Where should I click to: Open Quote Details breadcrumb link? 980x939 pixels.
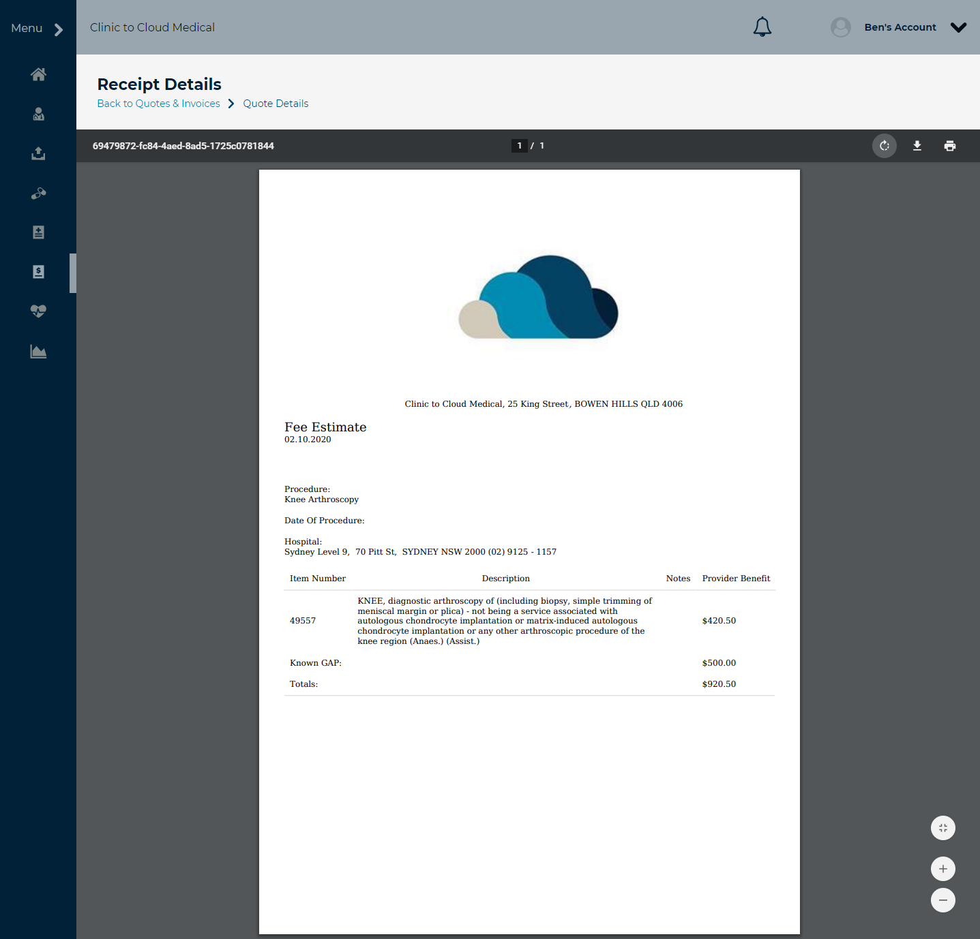point(276,104)
